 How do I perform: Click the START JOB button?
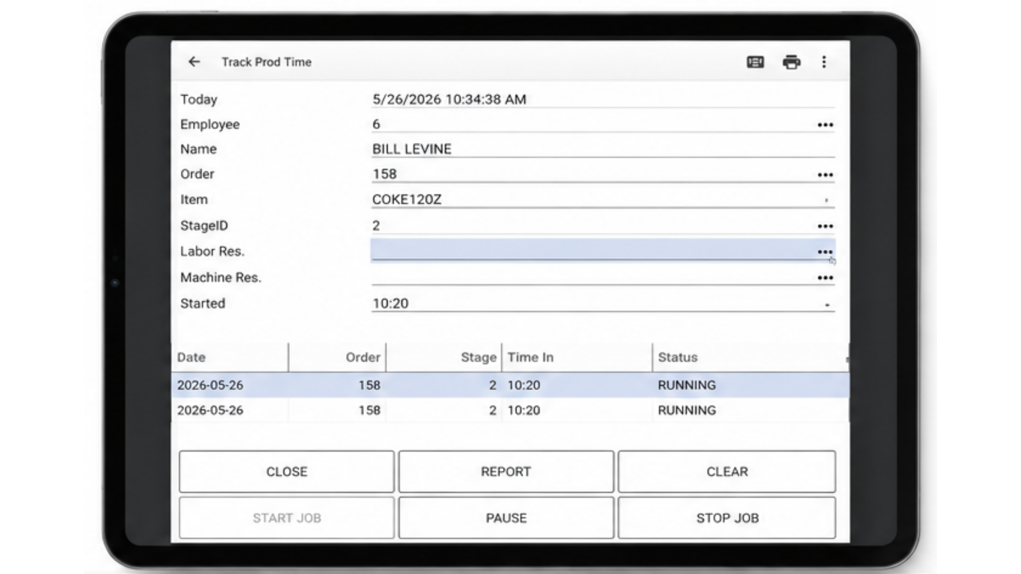point(287,518)
